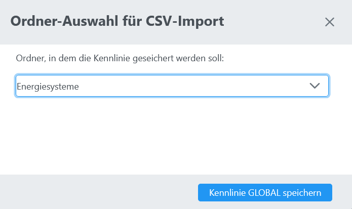Click the X icon in the header

point(330,22)
